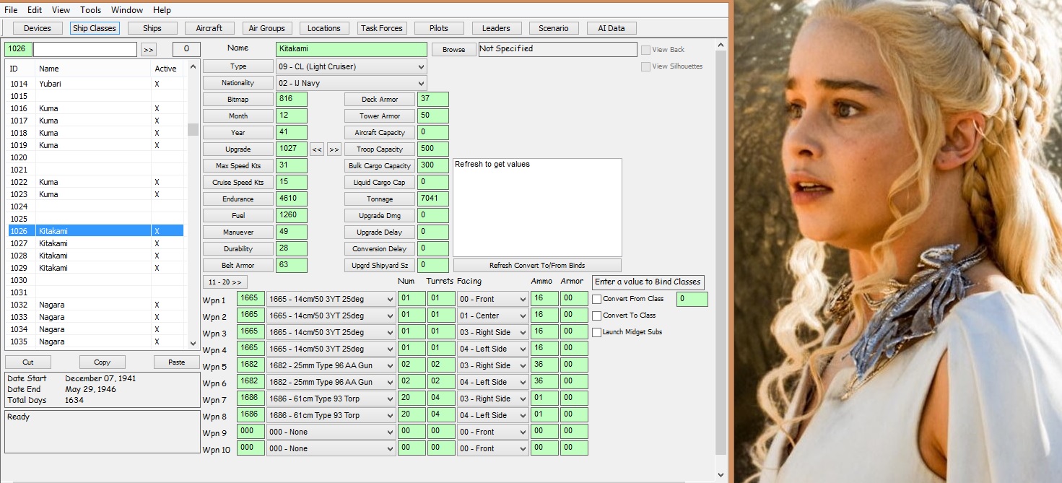Enable the View Back checkbox
The image size is (1062, 483).
(645, 50)
